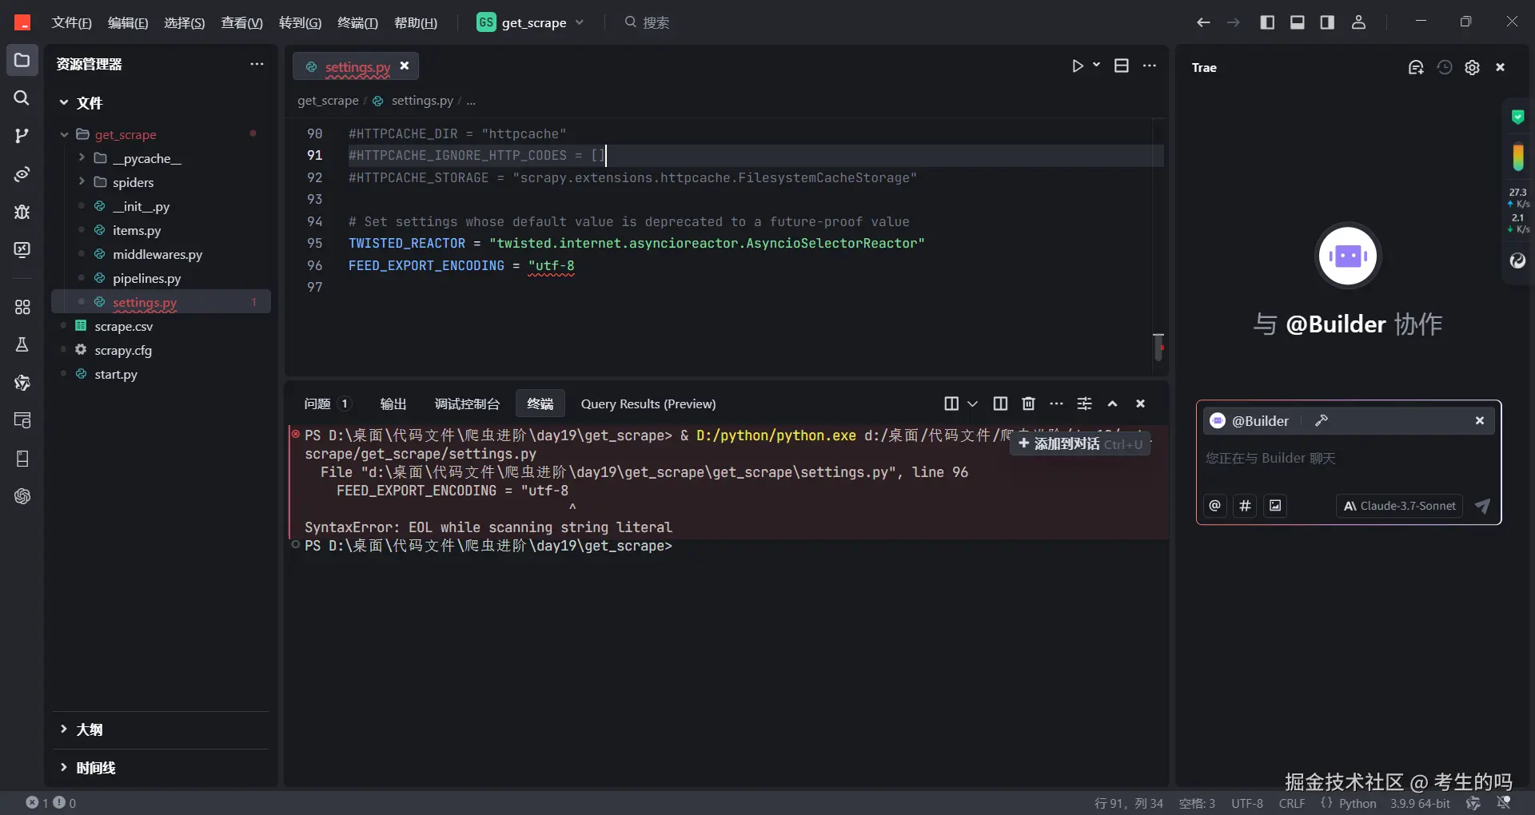This screenshot has width=1535, height=815.
Task: Open the Claude-3.7-Sonnet model dropdown
Action: click(x=1399, y=506)
